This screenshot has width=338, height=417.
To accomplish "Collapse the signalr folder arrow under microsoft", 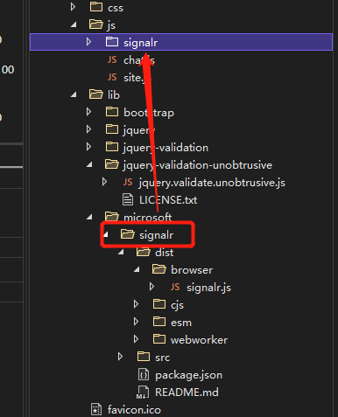I will 105,235.
